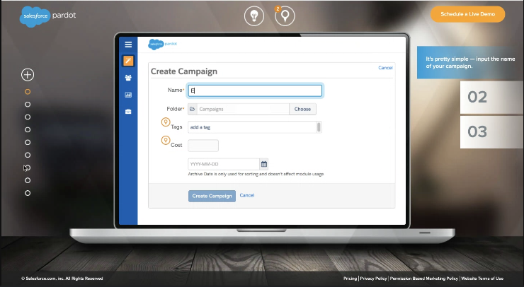
Task: Open the briefcase admin icon in sidebar
Action: pyautogui.click(x=128, y=112)
